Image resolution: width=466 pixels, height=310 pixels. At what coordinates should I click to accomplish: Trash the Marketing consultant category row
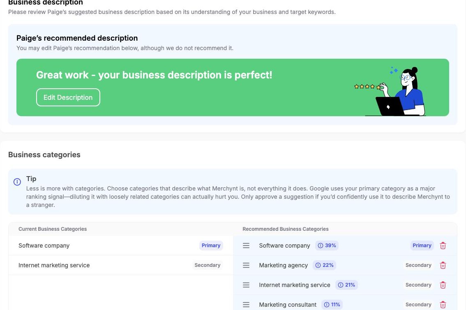pyautogui.click(x=443, y=305)
